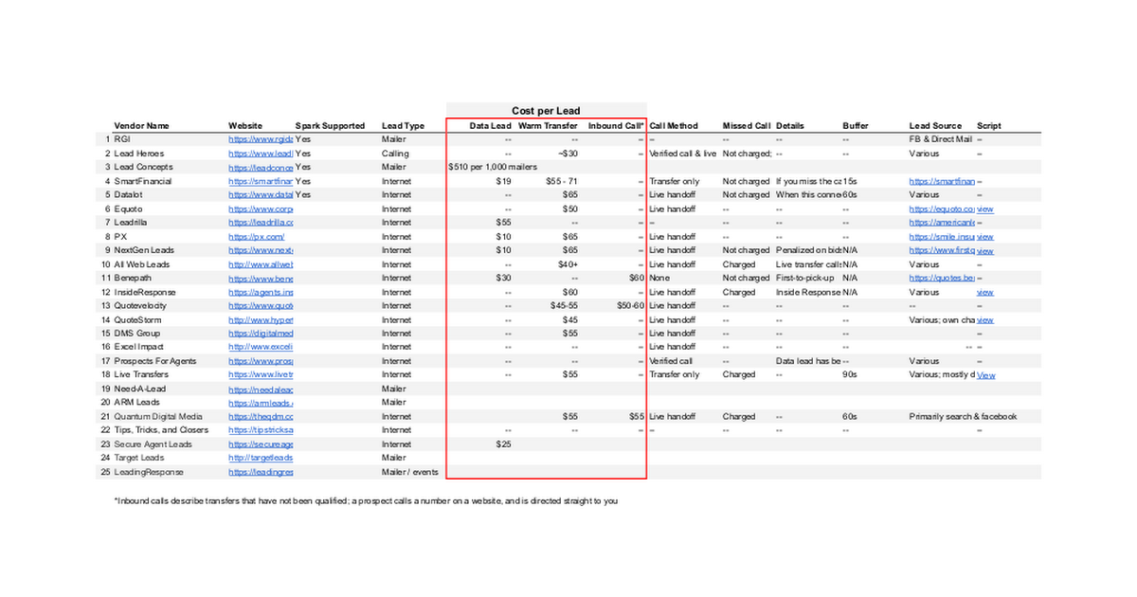Image resolution: width=1137 pixels, height=597 pixels.
Task: Open the NextGen Leads script view link
Action: [985, 250]
